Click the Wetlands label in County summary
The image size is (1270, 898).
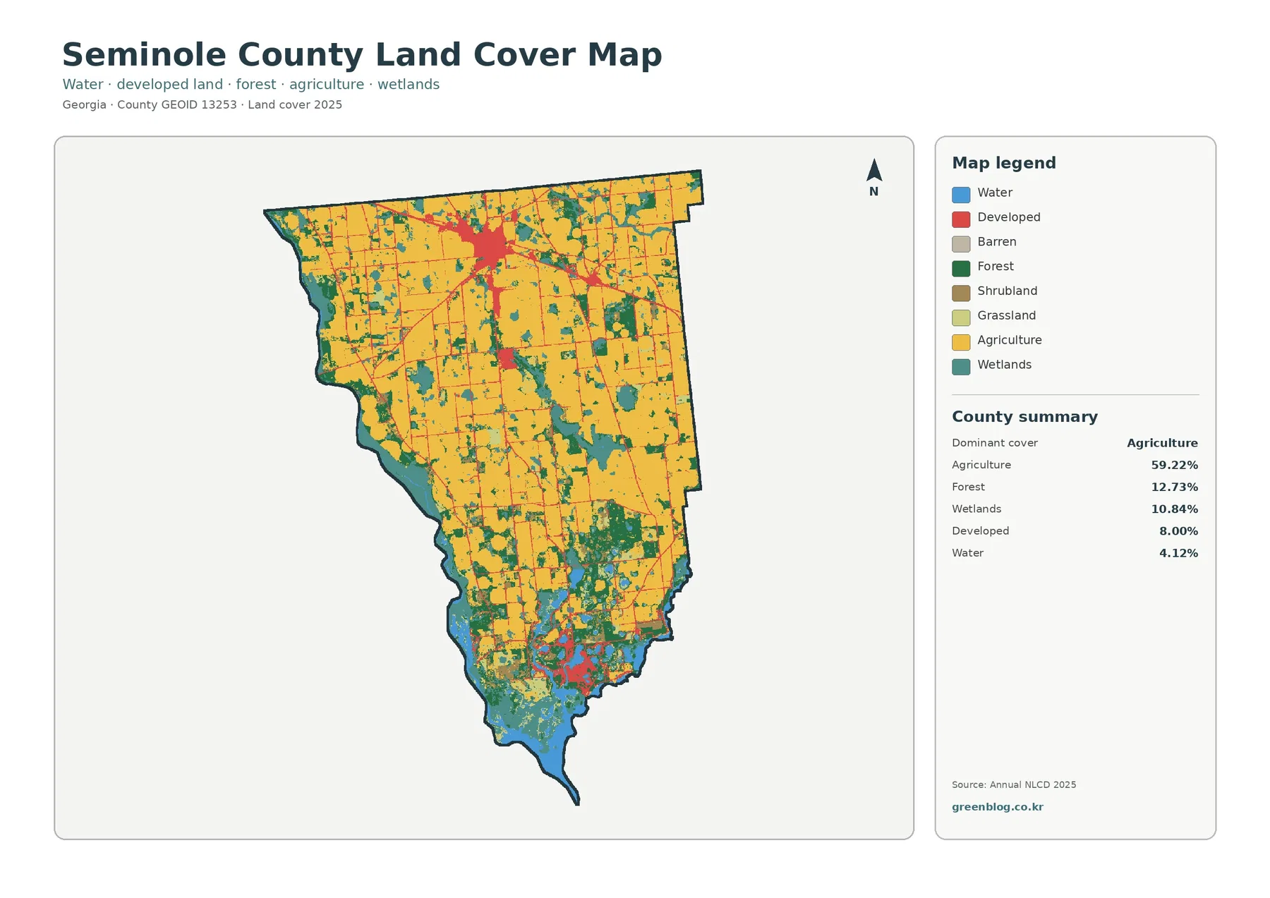click(x=976, y=509)
